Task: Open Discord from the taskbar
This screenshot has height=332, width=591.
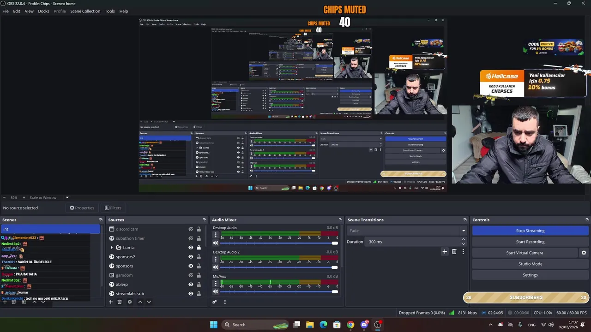Action: point(364,325)
